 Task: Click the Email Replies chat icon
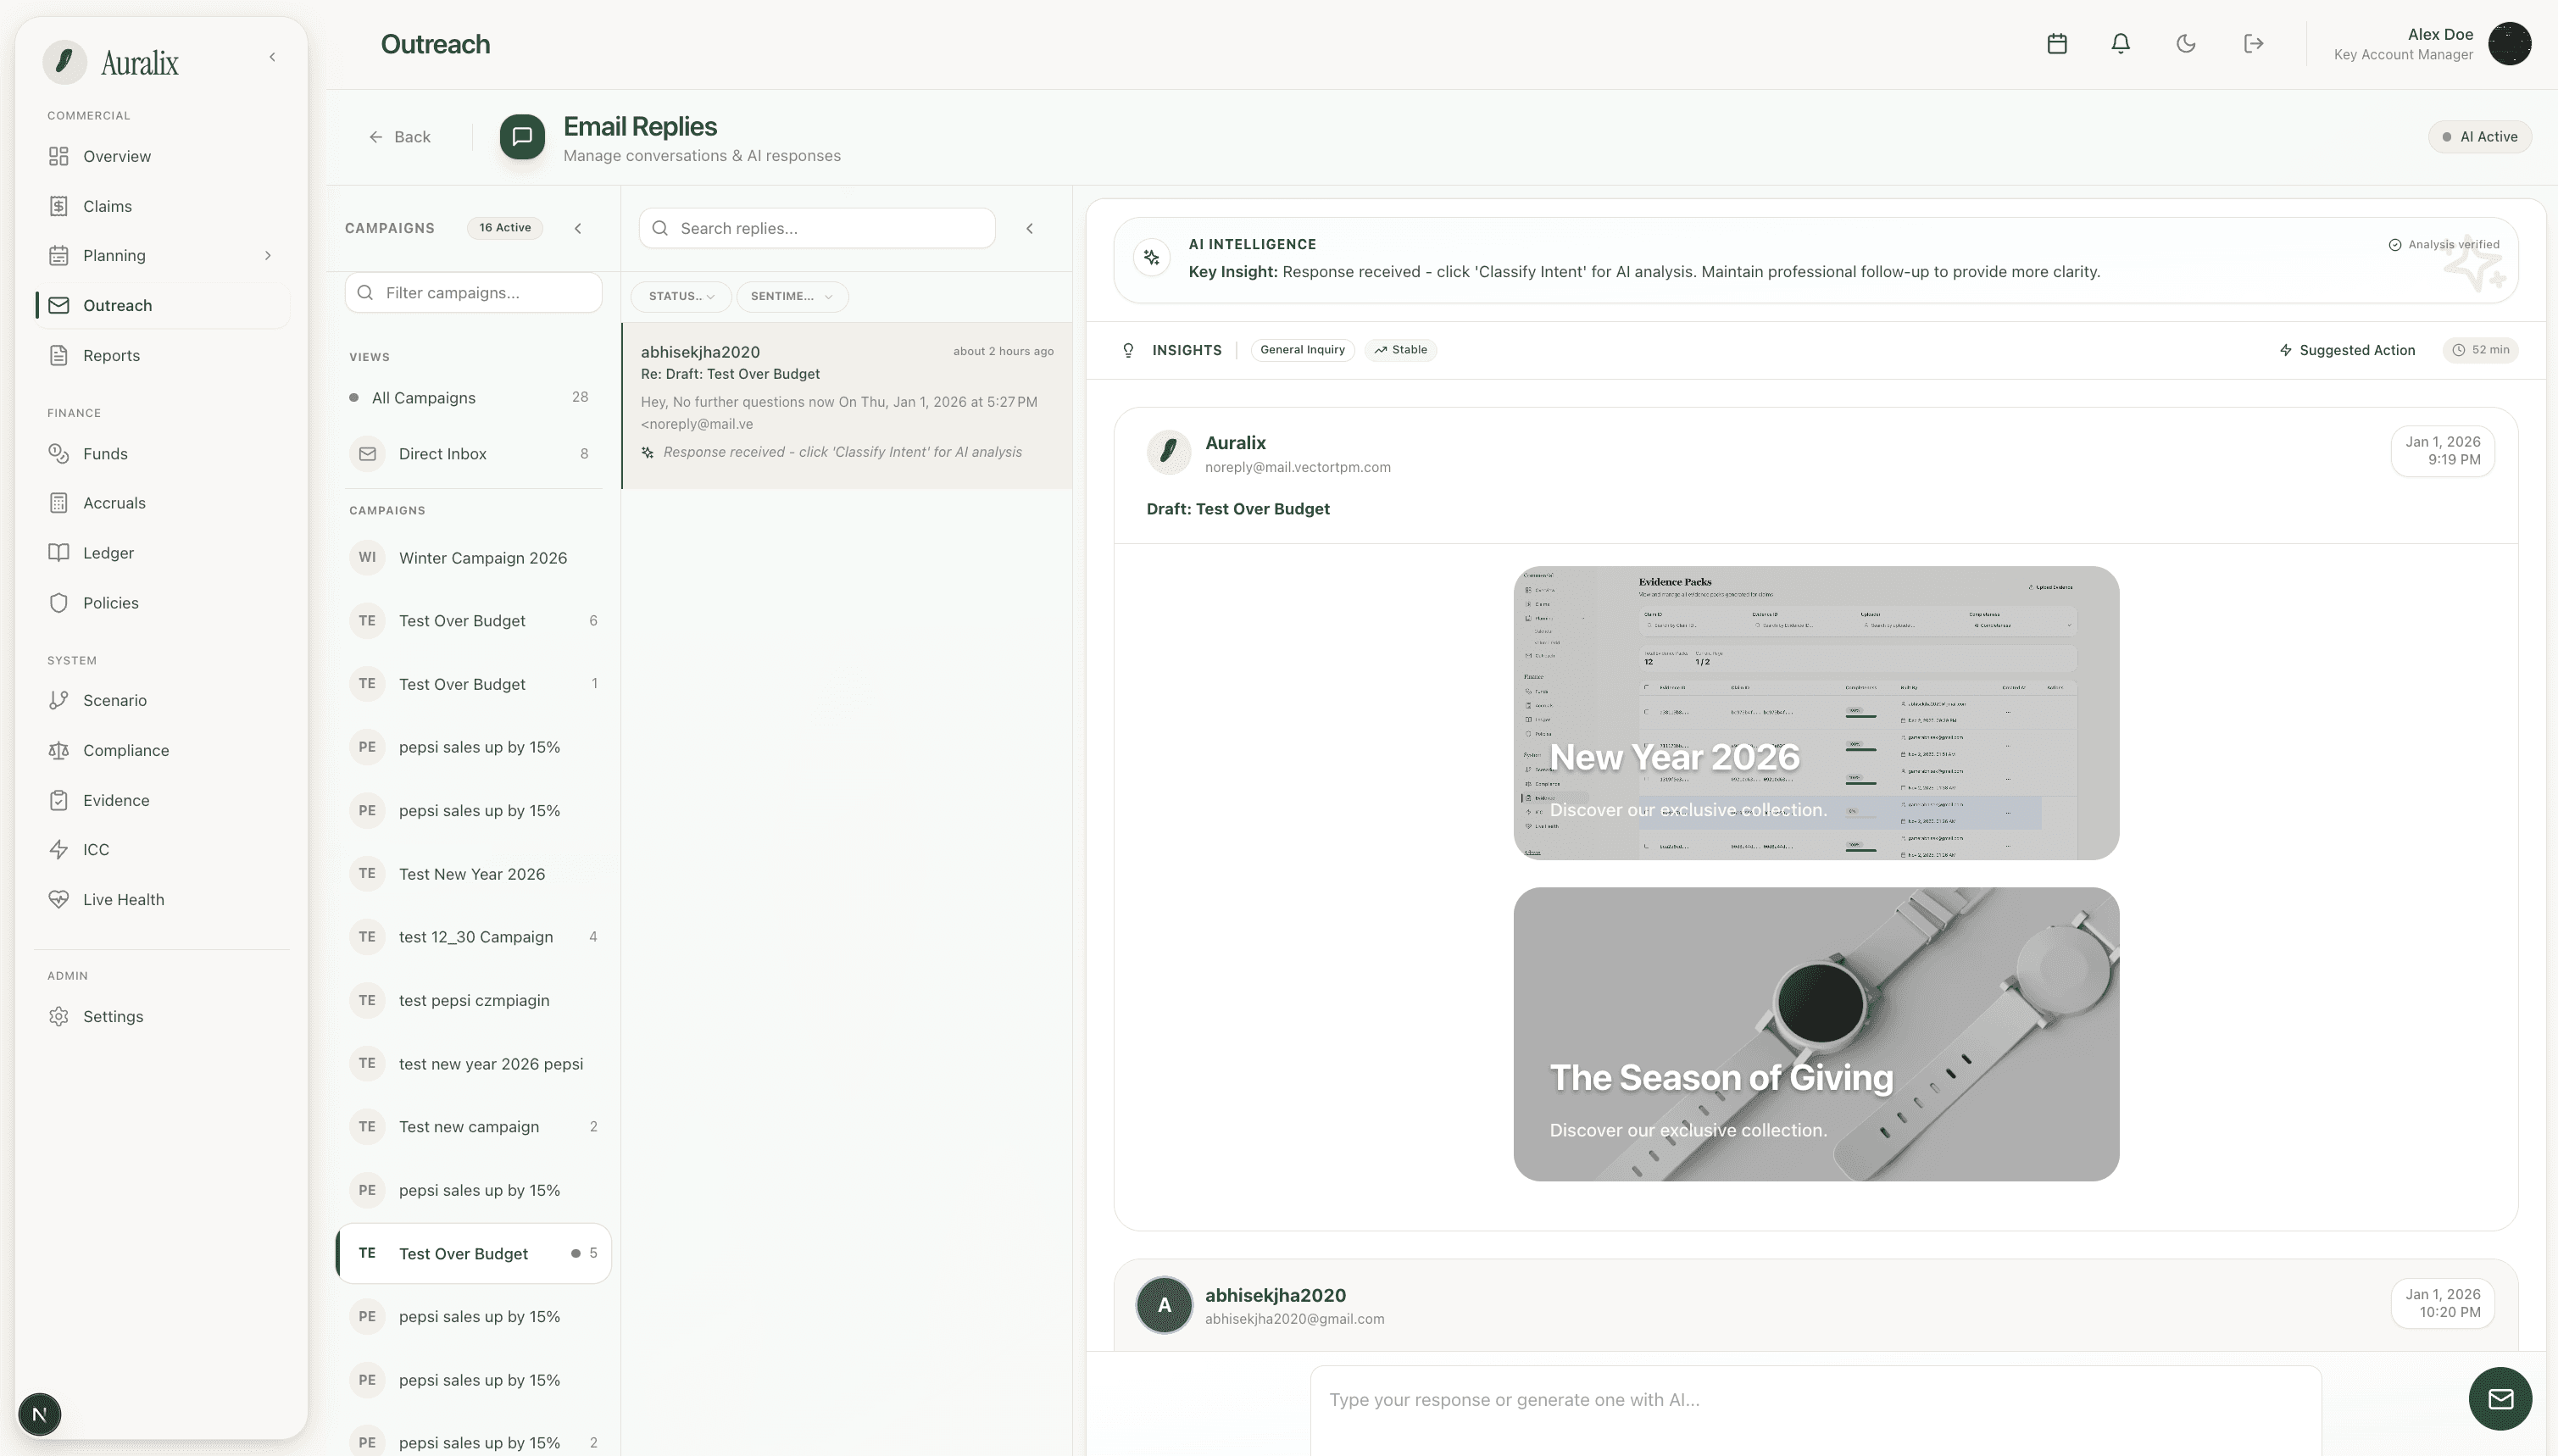tap(522, 137)
